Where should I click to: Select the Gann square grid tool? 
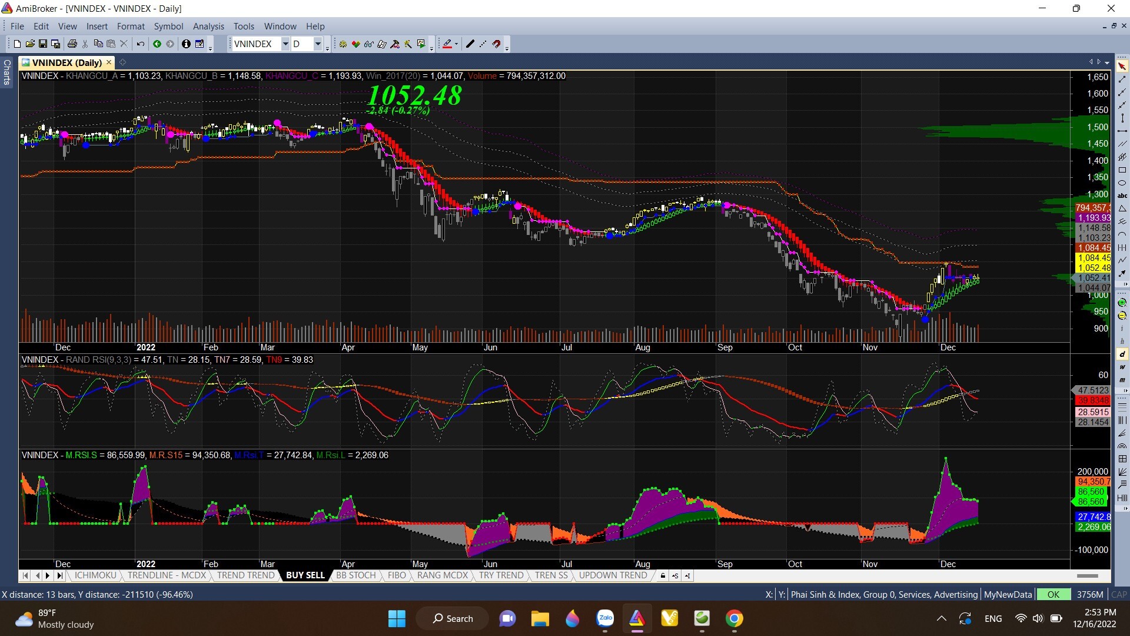pos(1122,459)
